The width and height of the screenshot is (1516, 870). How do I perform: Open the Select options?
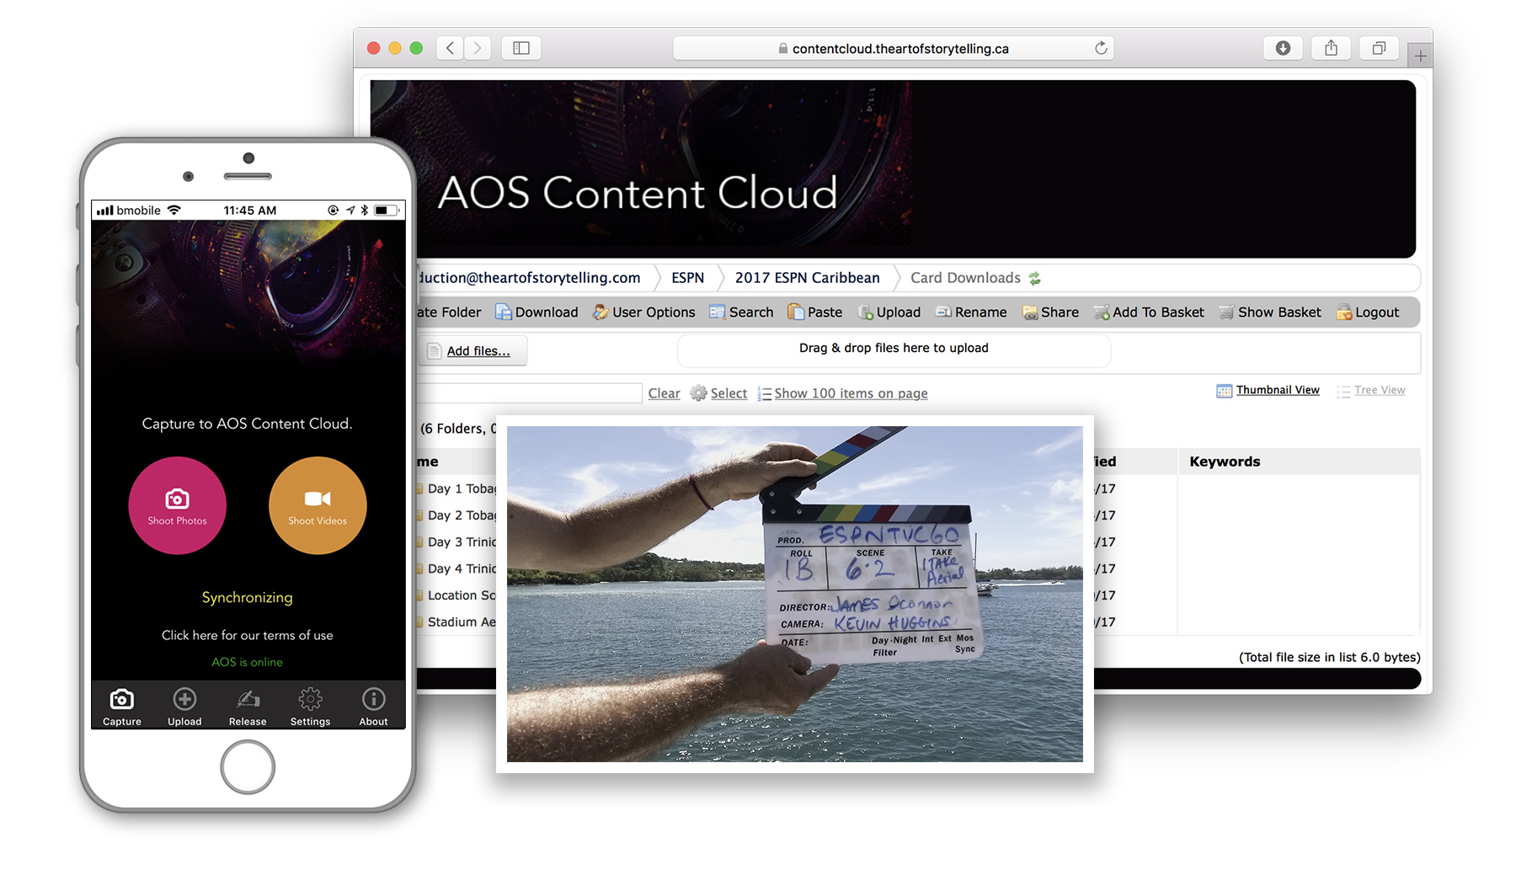728,393
